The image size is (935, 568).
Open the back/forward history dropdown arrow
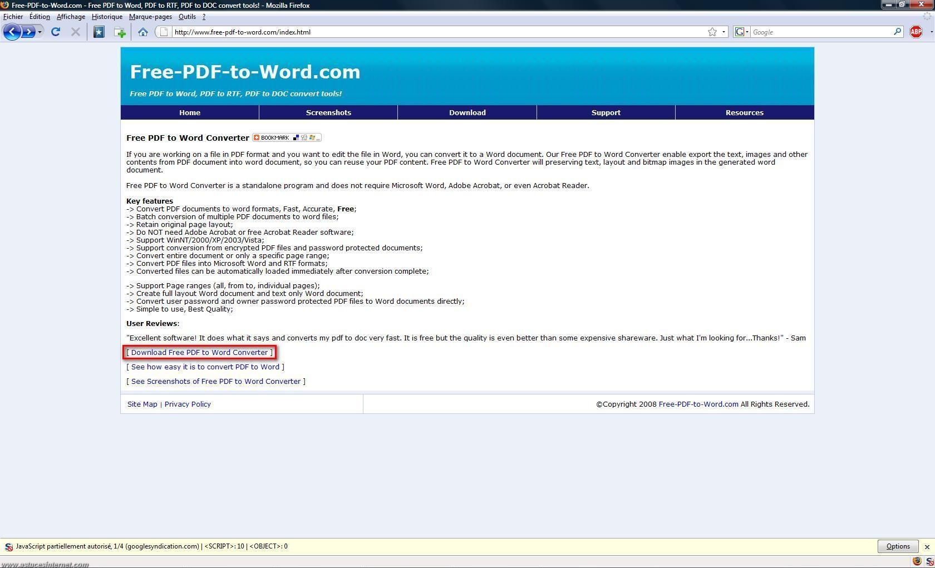40,32
